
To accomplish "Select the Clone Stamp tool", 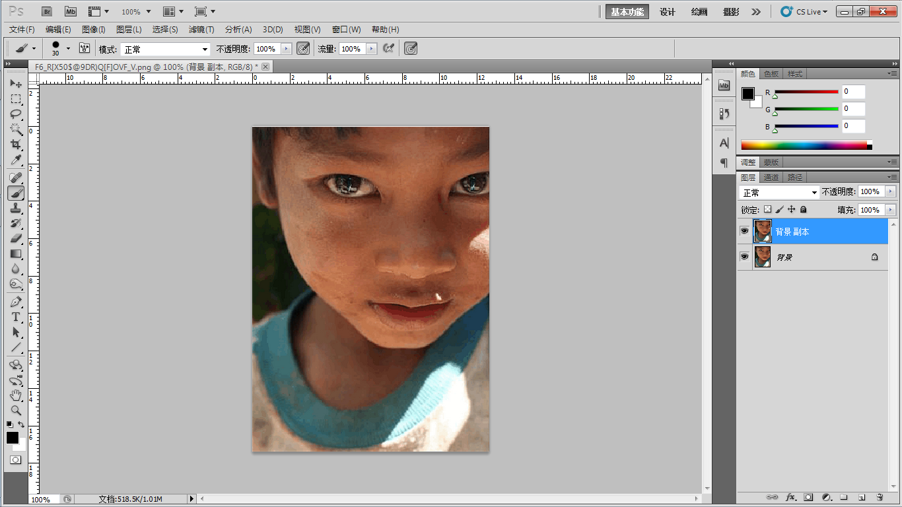I will tap(16, 208).
